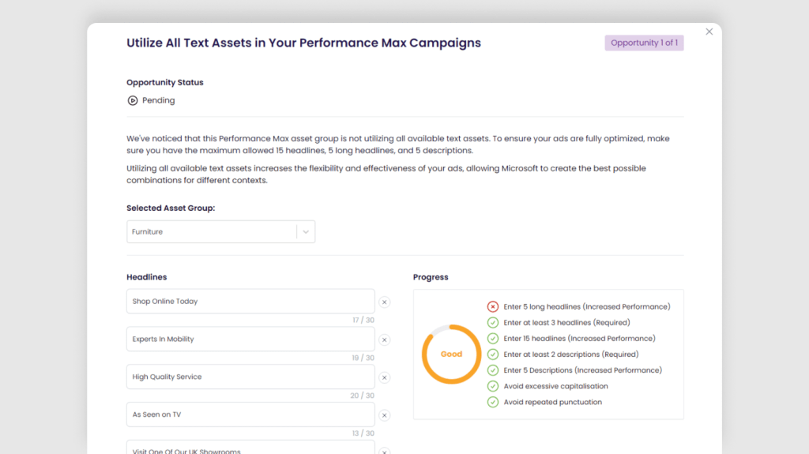Click the 'Opportunity 1 of 1' badge
The image size is (809, 454).
pyautogui.click(x=645, y=43)
